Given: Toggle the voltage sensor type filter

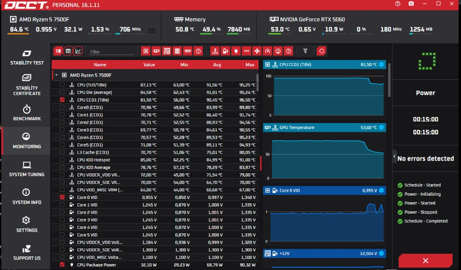Looking at the screenshot, I should (x=226, y=51).
